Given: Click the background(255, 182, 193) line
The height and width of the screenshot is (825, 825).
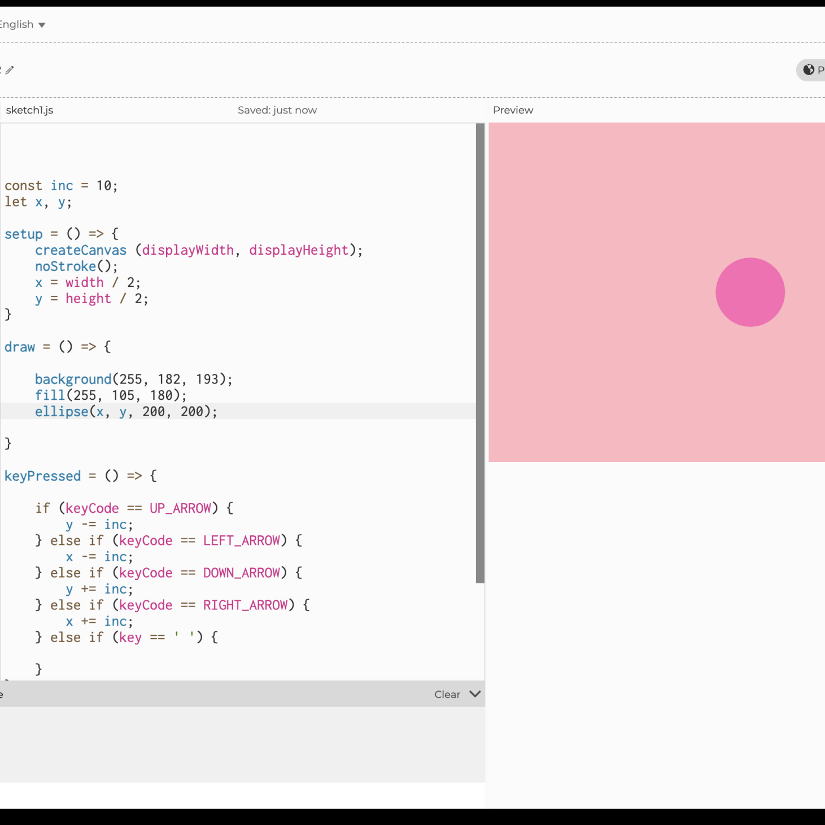Looking at the screenshot, I should click(x=134, y=379).
